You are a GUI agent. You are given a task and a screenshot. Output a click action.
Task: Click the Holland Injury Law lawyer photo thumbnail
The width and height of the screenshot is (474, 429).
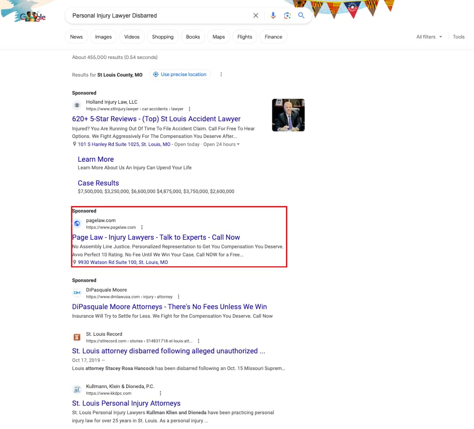pyautogui.click(x=288, y=115)
